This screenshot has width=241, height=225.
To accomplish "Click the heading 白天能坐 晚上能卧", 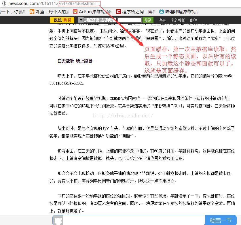I will pyautogui.click(x=75, y=61).
